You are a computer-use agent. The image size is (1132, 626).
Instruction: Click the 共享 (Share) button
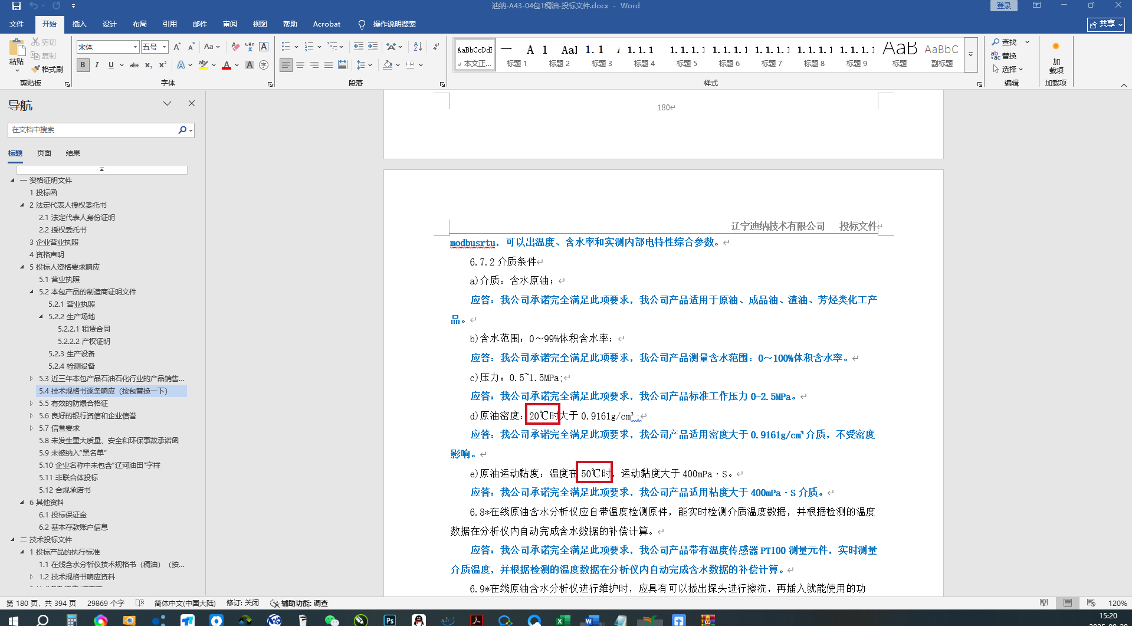click(x=1106, y=24)
